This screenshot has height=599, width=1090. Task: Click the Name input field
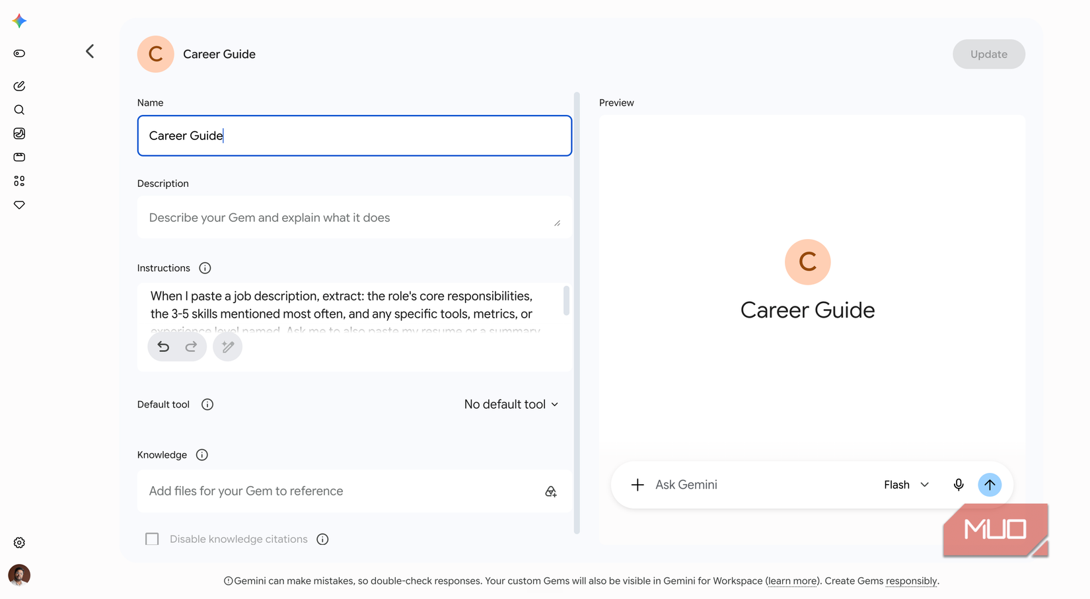pyautogui.click(x=355, y=136)
